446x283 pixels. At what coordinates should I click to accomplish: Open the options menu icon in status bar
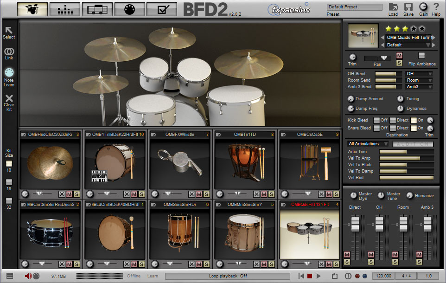tap(10, 276)
